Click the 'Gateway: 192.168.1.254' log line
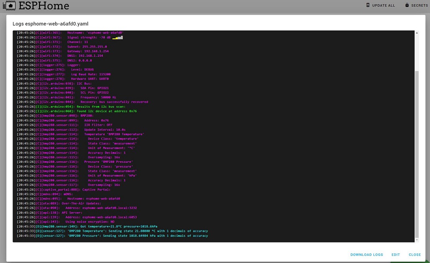The height and width of the screenshot is (263, 430). 63,51
